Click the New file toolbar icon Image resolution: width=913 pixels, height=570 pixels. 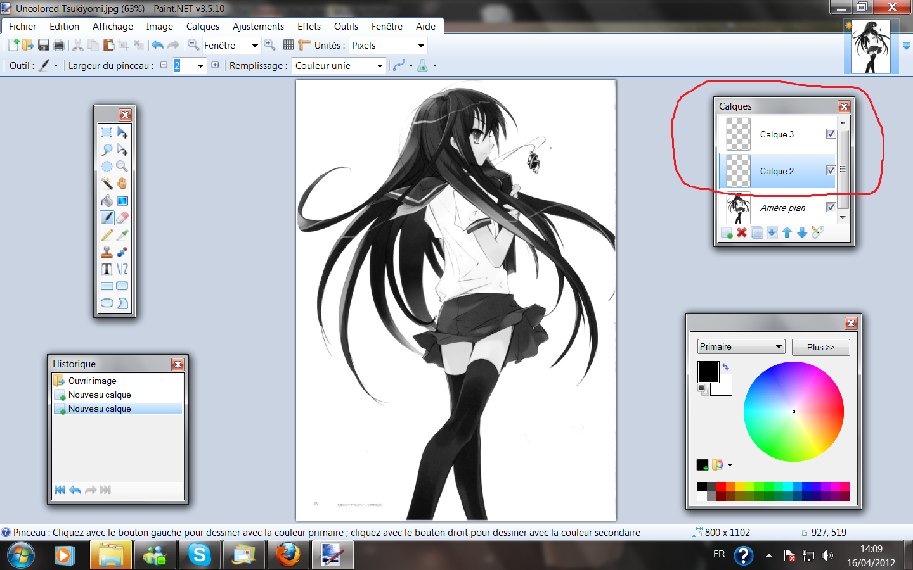click(x=13, y=45)
